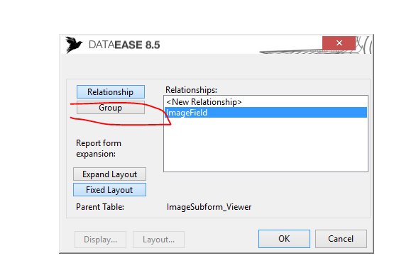Select the ImageField relationship entry
The height and width of the screenshot is (258, 394).
tap(266, 113)
